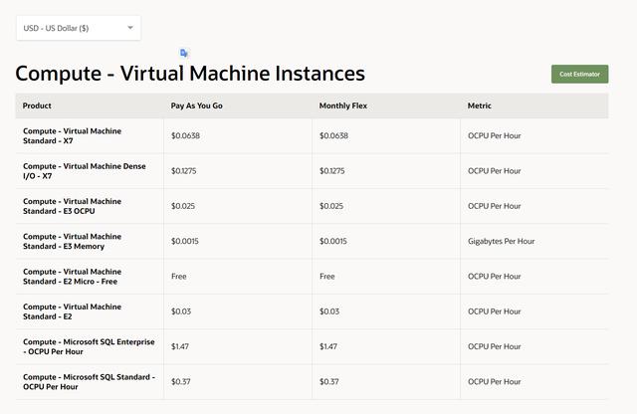
Task: Click the $1.47 Pay As You Go price
Action: pos(180,346)
